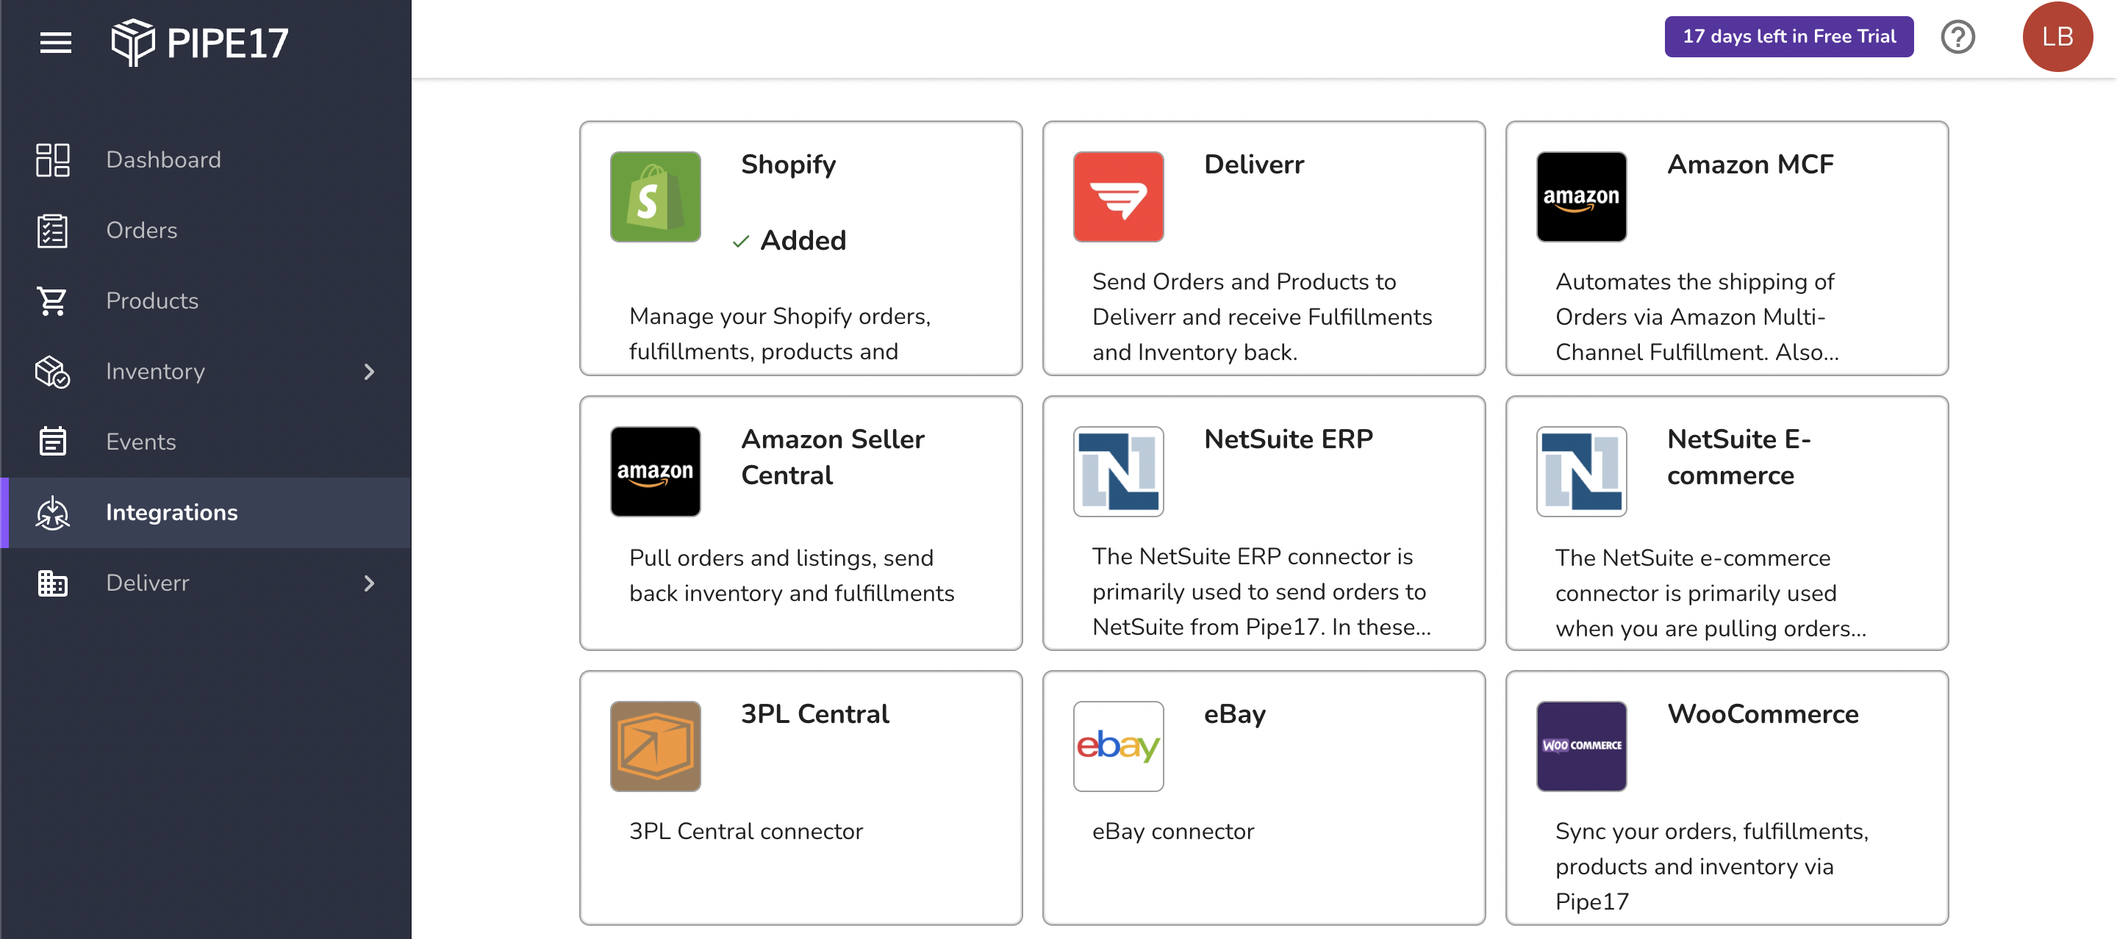Click the Orders checklist icon
Image resolution: width=2117 pixels, height=939 pixels.
(x=53, y=230)
